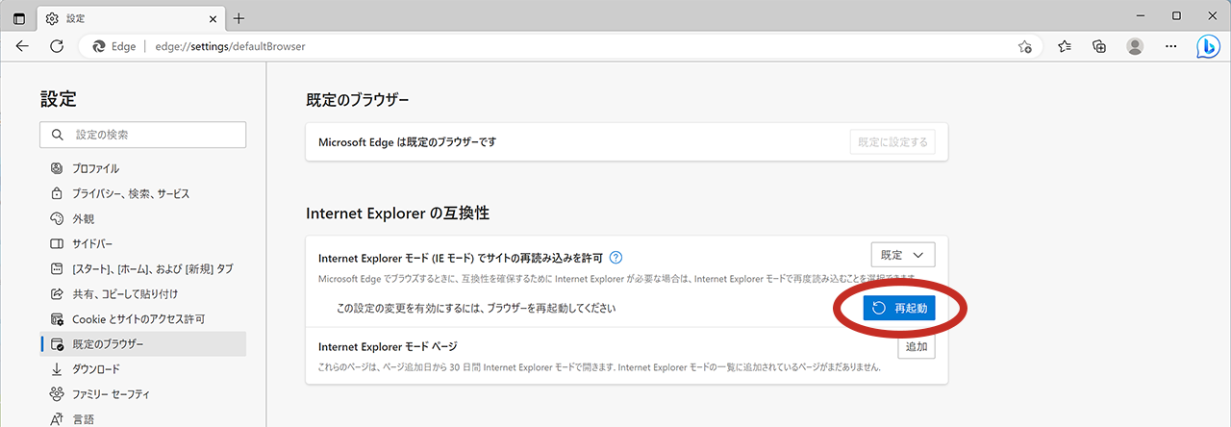Image resolution: width=1231 pixels, height=427 pixels.
Task: Click 追加 to add IE mode page
Action: [917, 346]
